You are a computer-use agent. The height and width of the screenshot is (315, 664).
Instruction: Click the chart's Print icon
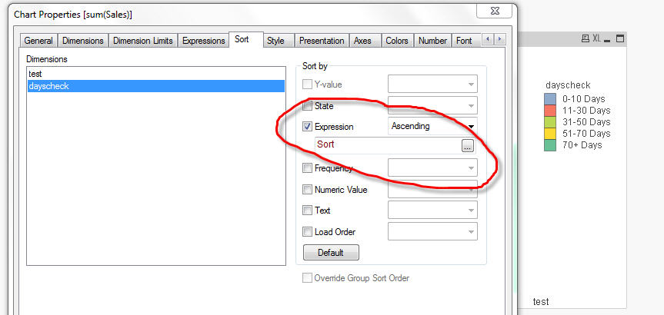click(584, 38)
